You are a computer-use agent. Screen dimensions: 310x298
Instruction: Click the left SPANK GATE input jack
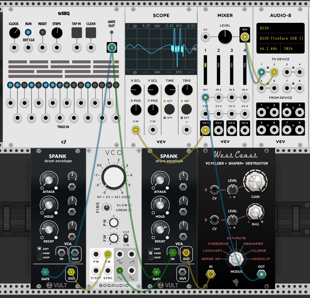(x=45, y=271)
